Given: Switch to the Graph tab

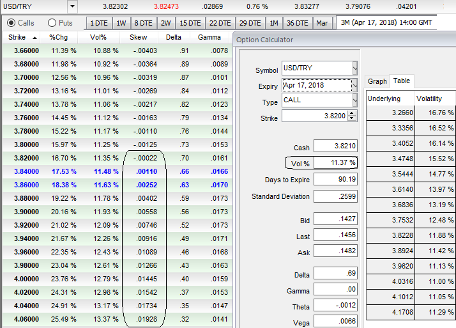Looking at the screenshot, I should pos(377,81).
